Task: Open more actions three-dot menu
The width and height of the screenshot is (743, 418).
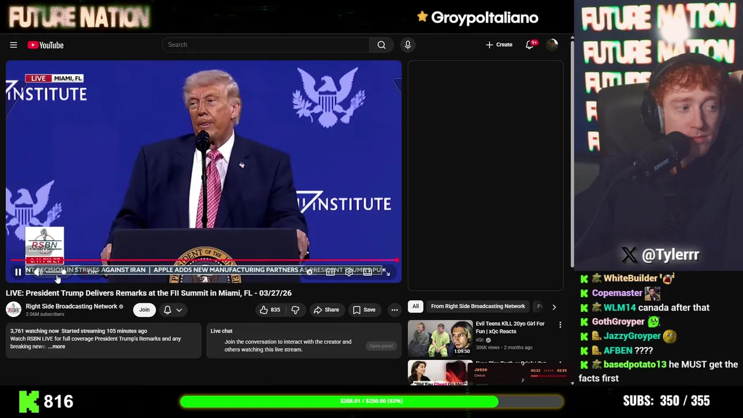Action: (x=395, y=309)
